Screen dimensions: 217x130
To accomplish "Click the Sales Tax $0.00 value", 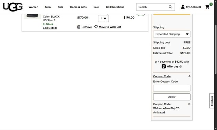I will click(187, 48).
